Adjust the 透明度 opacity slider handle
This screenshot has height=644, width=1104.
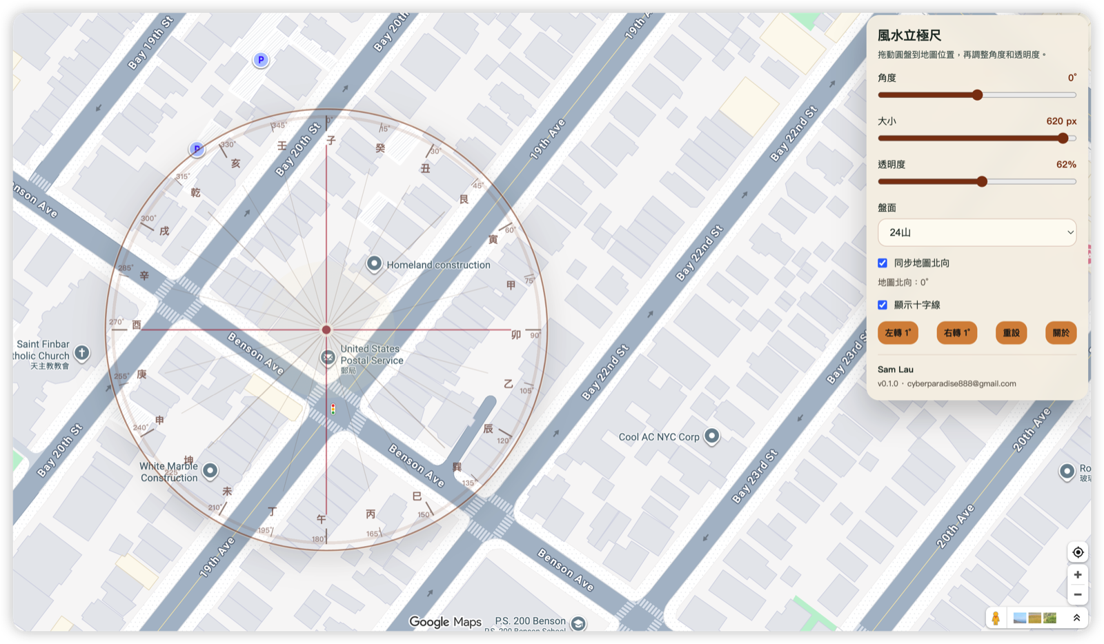[x=982, y=181]
